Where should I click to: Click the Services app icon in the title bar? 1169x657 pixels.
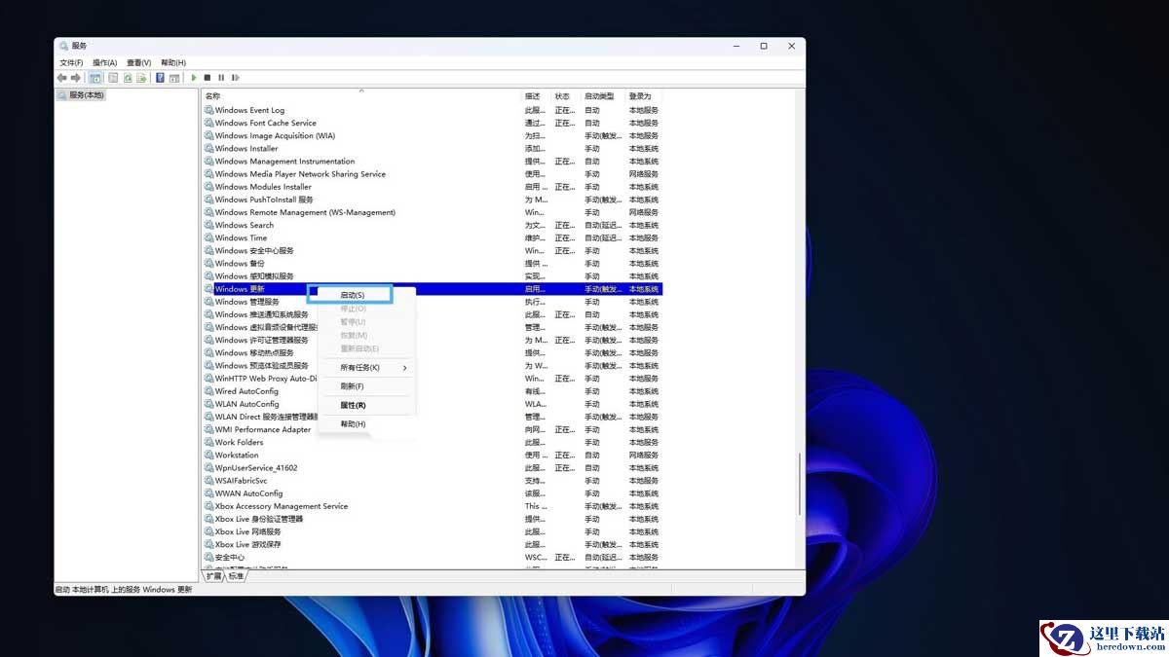coord(63,46)
